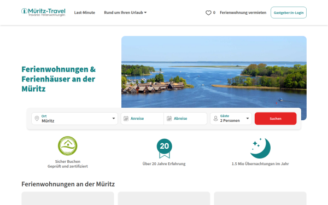This screenshot has height=205, width=328.
Task: Click the Sicher Buchen certificate badge
Action: (x=68, y=146)
